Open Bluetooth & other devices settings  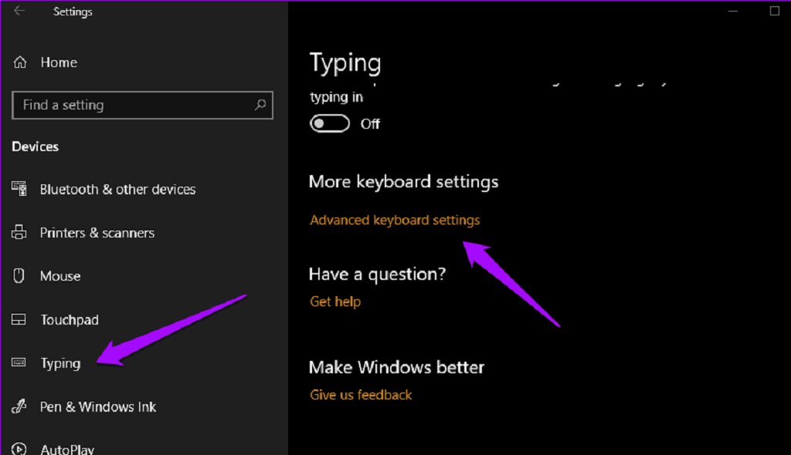(x=117, y=190)
